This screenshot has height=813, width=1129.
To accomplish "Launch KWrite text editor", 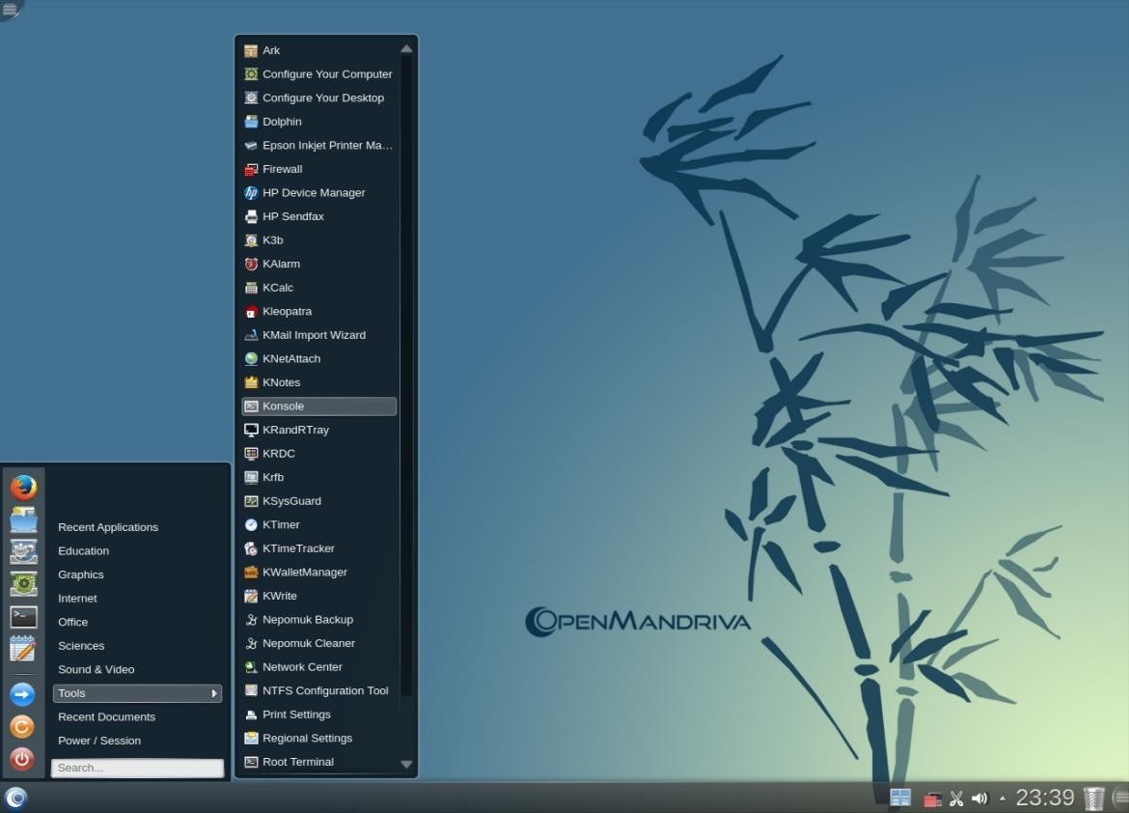I will tap(319, 596).
